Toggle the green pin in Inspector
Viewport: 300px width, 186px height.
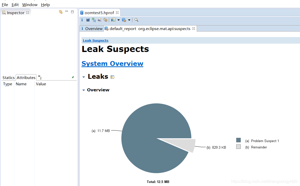pyautogui.click(x=73, y=77)
